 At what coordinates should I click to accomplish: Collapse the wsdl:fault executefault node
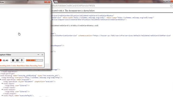coord(2,96)
